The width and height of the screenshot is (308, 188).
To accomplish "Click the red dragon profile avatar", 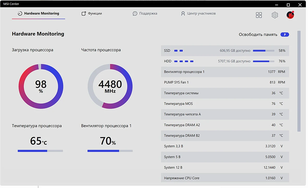I will point(290,15).
